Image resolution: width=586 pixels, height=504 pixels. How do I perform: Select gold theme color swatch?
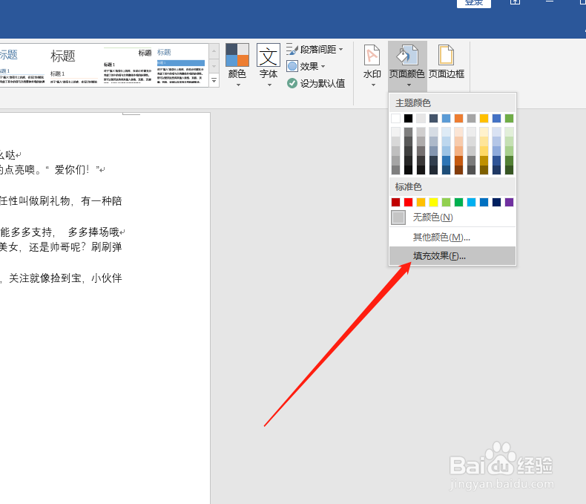pos(484,119)
